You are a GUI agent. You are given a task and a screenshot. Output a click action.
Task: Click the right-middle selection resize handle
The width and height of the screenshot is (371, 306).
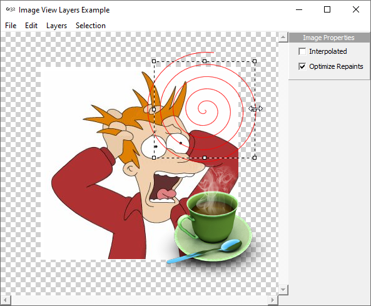coord(255,110)
